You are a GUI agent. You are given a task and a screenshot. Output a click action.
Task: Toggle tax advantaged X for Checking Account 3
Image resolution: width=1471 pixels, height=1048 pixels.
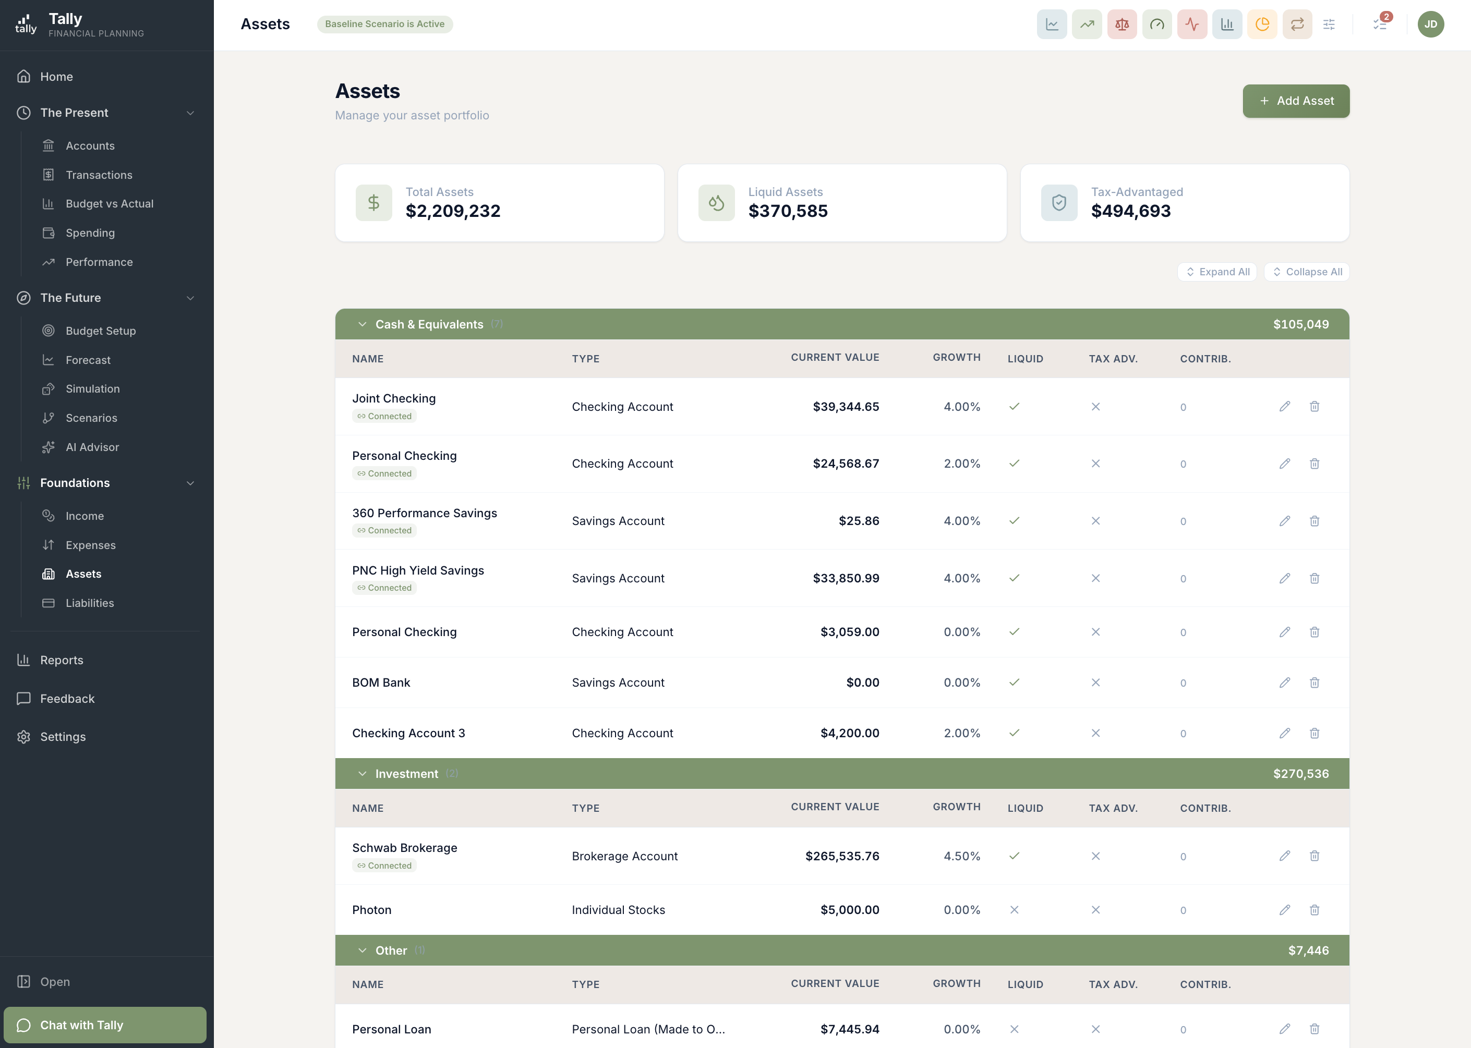[1095, 733]
